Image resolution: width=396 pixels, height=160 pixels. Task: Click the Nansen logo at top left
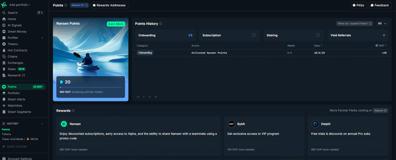[4, 5]
